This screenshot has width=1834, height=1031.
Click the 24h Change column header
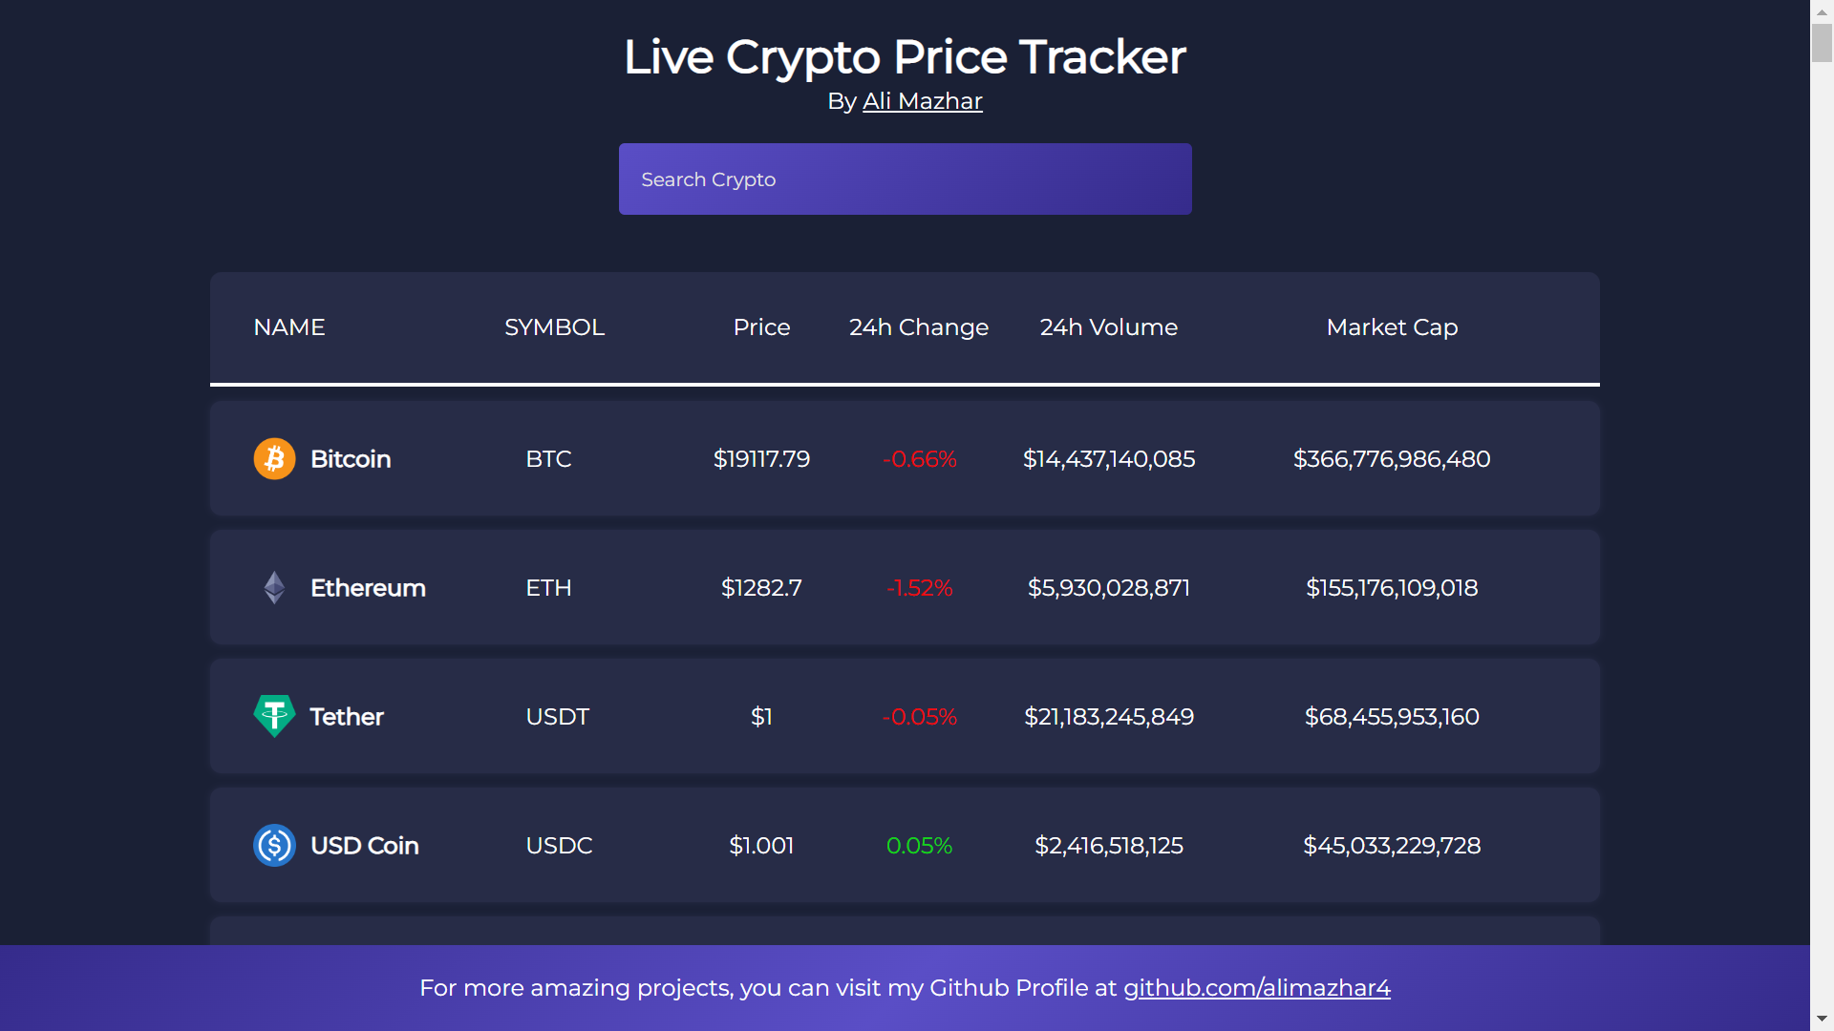point(917,327)
